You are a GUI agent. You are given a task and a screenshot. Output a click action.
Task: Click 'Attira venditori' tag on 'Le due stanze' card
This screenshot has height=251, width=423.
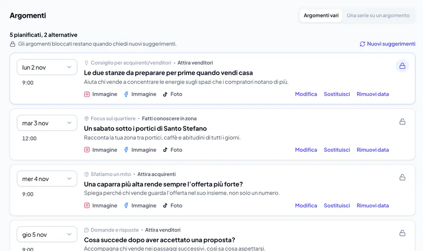point(195,63)
